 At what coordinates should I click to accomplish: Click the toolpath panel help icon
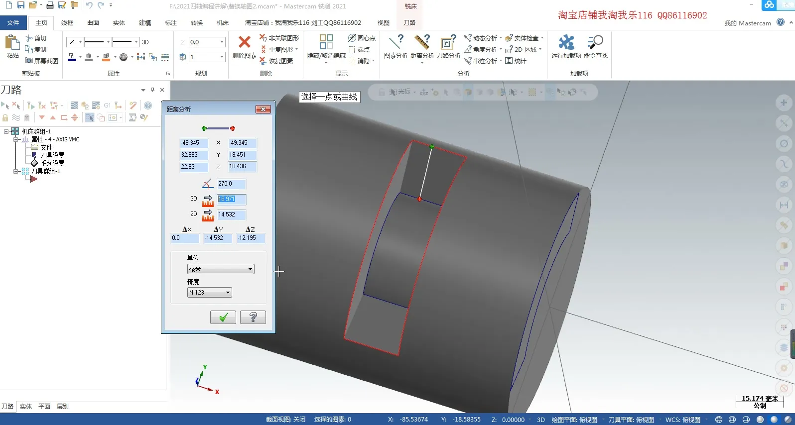148,106
